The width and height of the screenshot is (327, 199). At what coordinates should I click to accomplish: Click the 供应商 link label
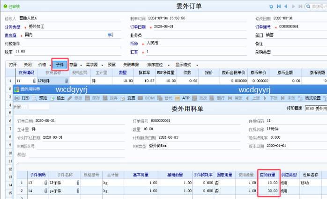tap(11, 35)
